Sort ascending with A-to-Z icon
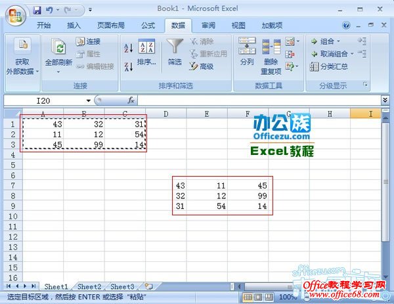The image size is (394, 304). point(129,48)
